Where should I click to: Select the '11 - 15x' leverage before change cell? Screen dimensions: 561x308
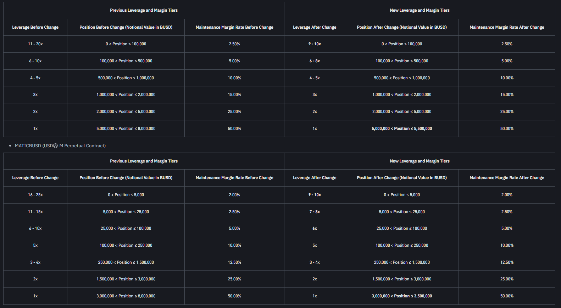35,212
